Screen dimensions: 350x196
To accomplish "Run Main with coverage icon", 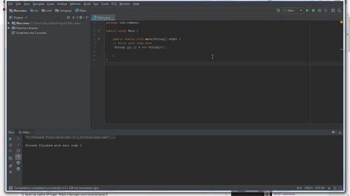I will (x=319, y=10).
